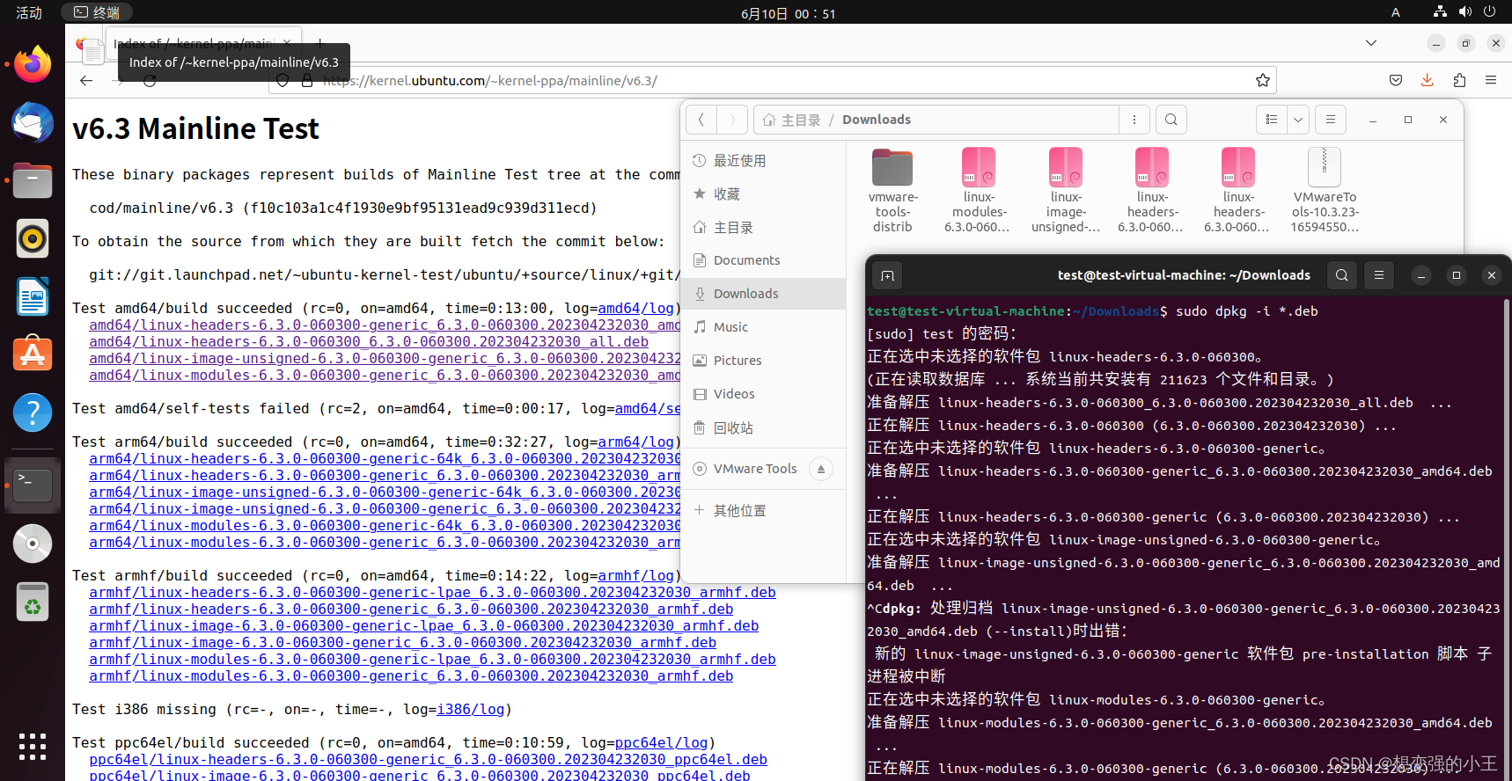Viewport: 1512px width, 781px height.
Task: Go back in the Files window
Action: 701,120
